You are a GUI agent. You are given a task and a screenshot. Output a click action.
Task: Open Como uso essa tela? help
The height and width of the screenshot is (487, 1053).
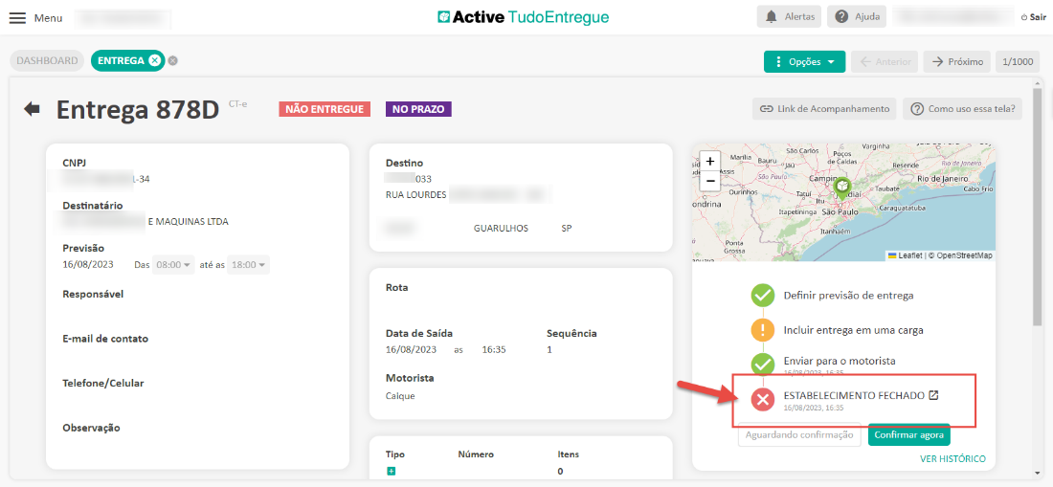point(962,109)
